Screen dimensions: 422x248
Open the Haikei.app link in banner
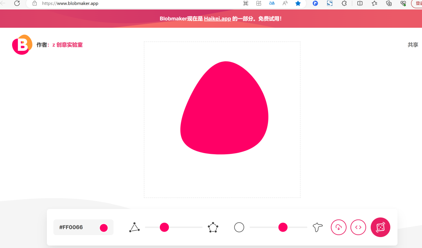pyautogui.click(x=218, y=19)
